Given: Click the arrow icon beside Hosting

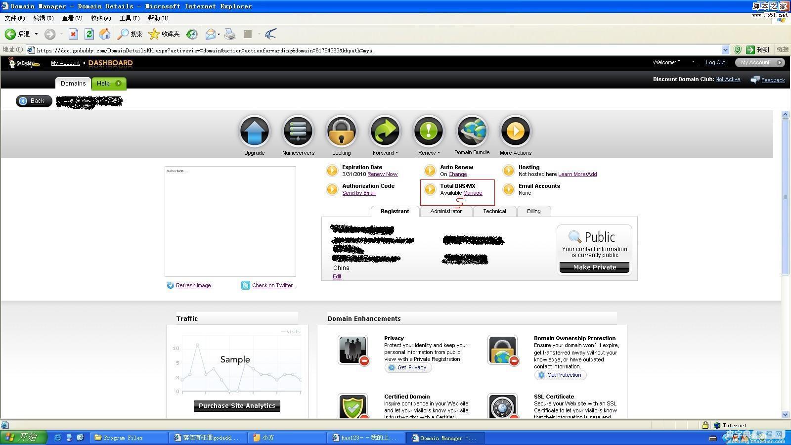Looking at the screenshot, I should (508, 171).
